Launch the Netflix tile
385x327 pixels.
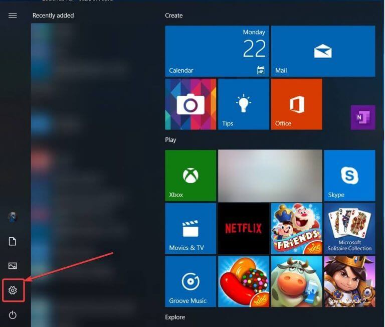(244, 229)
